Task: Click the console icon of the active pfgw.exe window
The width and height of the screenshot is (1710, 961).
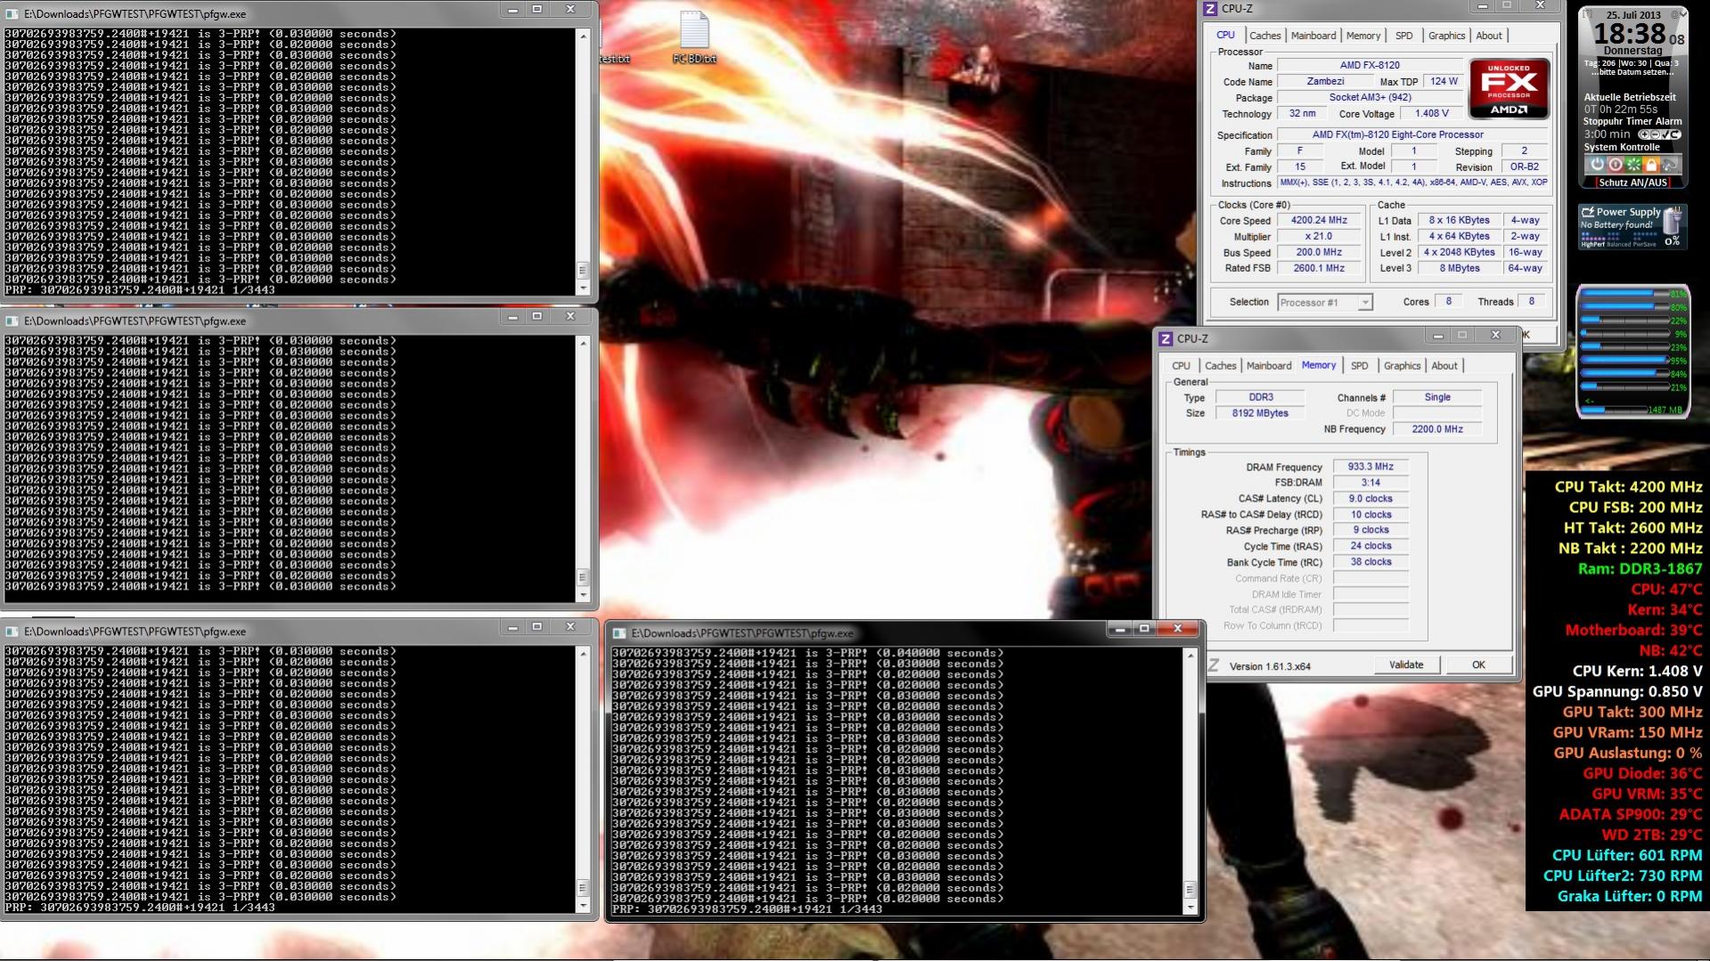Action: 619,633
